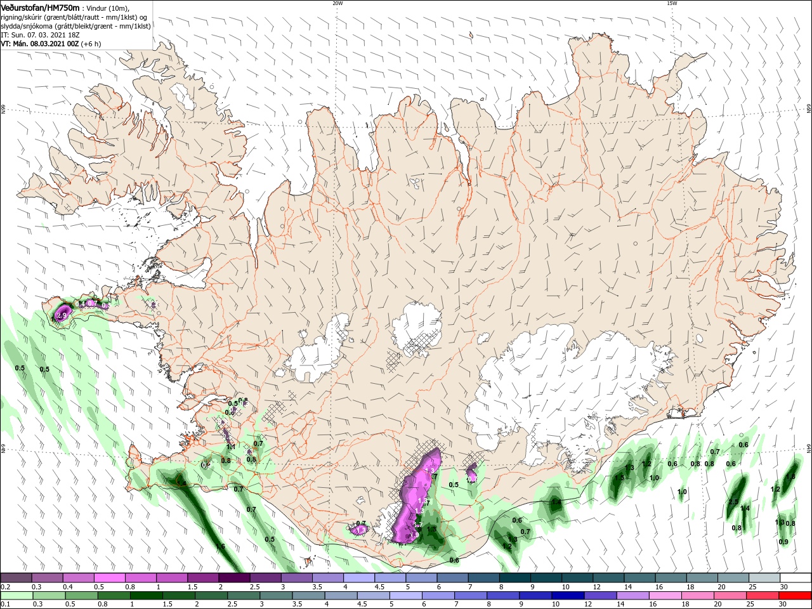Select the bright pink swatch between 0.5 and 0.8
Image resolution: width=812 pixels, height=609 pixels.
pos(110,578)
